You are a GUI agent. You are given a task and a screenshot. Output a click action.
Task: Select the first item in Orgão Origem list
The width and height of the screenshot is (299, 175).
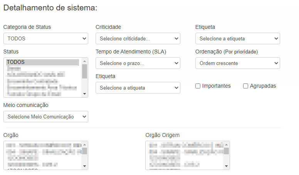coord(186,145)
